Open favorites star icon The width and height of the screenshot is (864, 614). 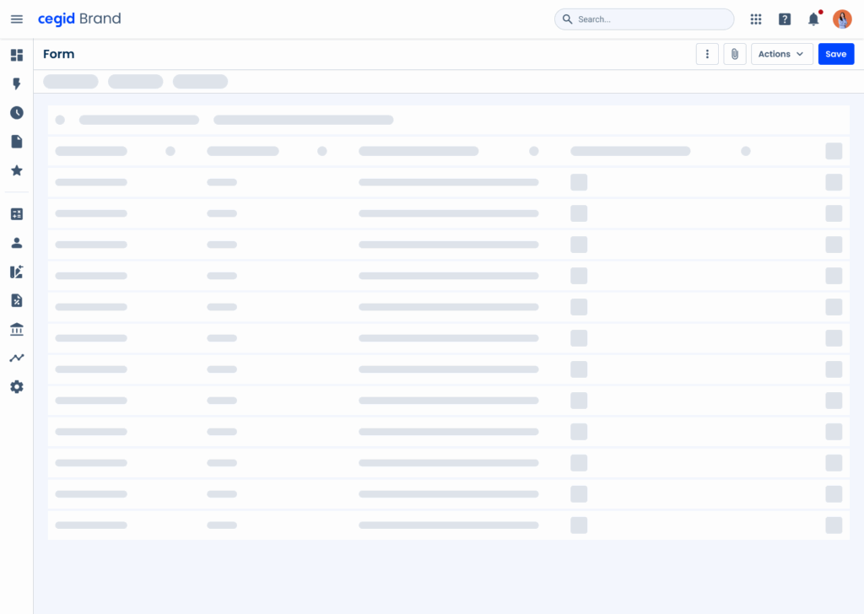(17, 170)
